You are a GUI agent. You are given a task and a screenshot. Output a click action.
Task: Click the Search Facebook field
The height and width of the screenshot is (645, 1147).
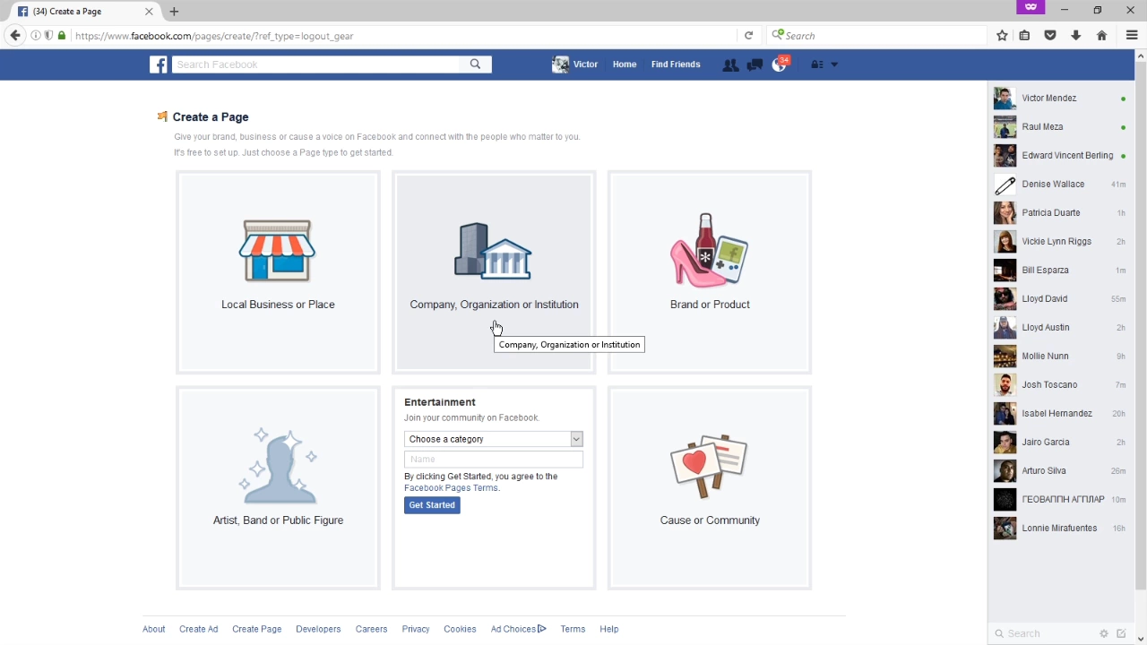pos(316,64)
